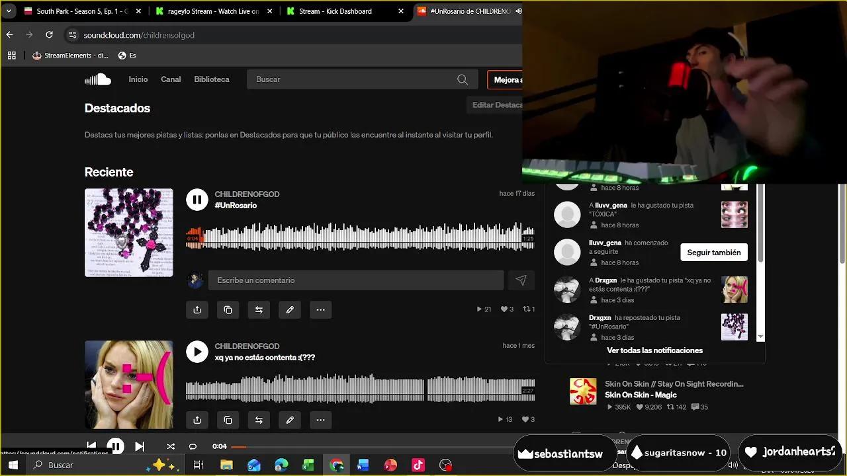Open File Explorer from the taskbar

tap(226, 465)
